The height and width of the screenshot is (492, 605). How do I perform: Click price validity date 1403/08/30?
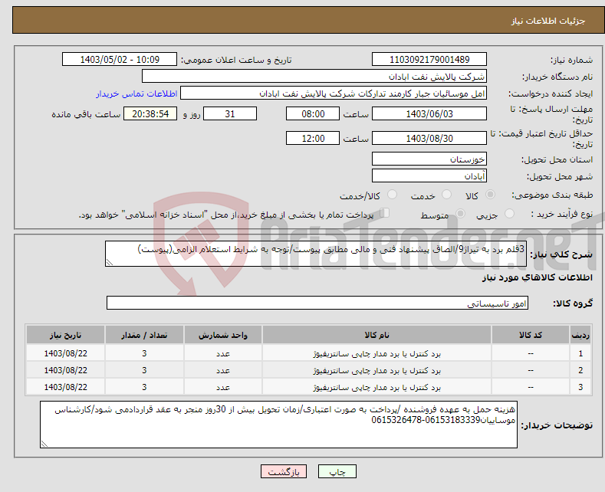[x=429, y=138]
